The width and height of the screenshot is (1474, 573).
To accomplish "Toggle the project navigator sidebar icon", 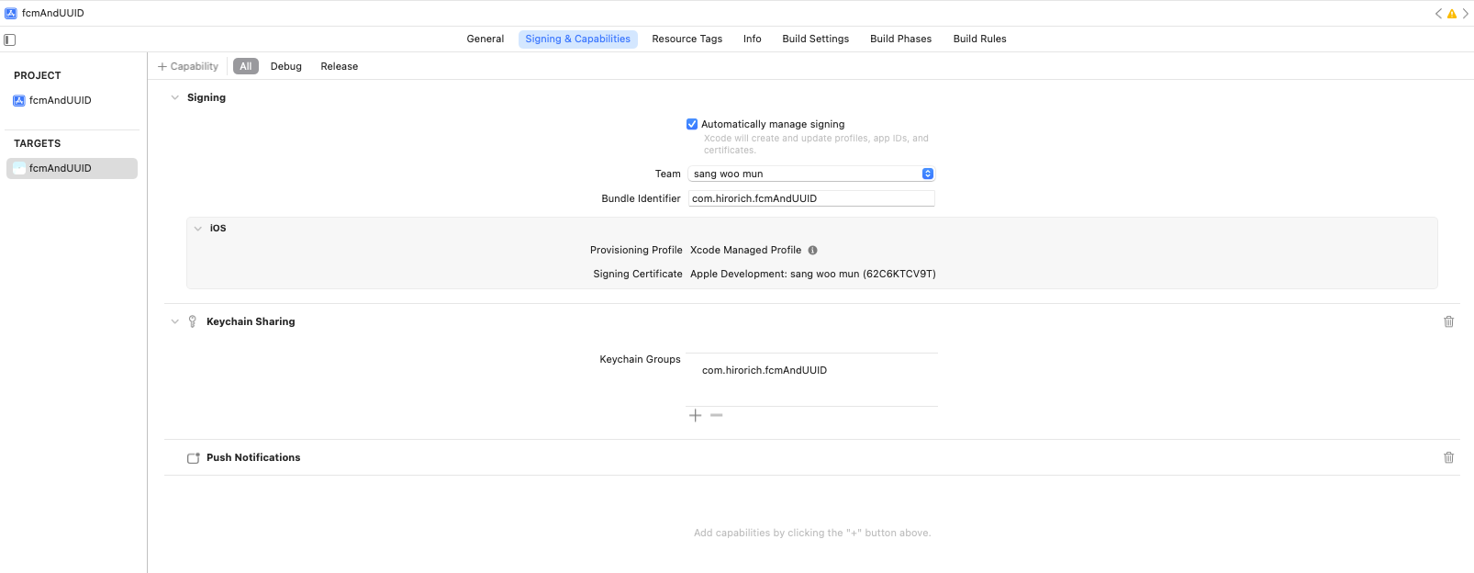I will (x=10, y=39).
